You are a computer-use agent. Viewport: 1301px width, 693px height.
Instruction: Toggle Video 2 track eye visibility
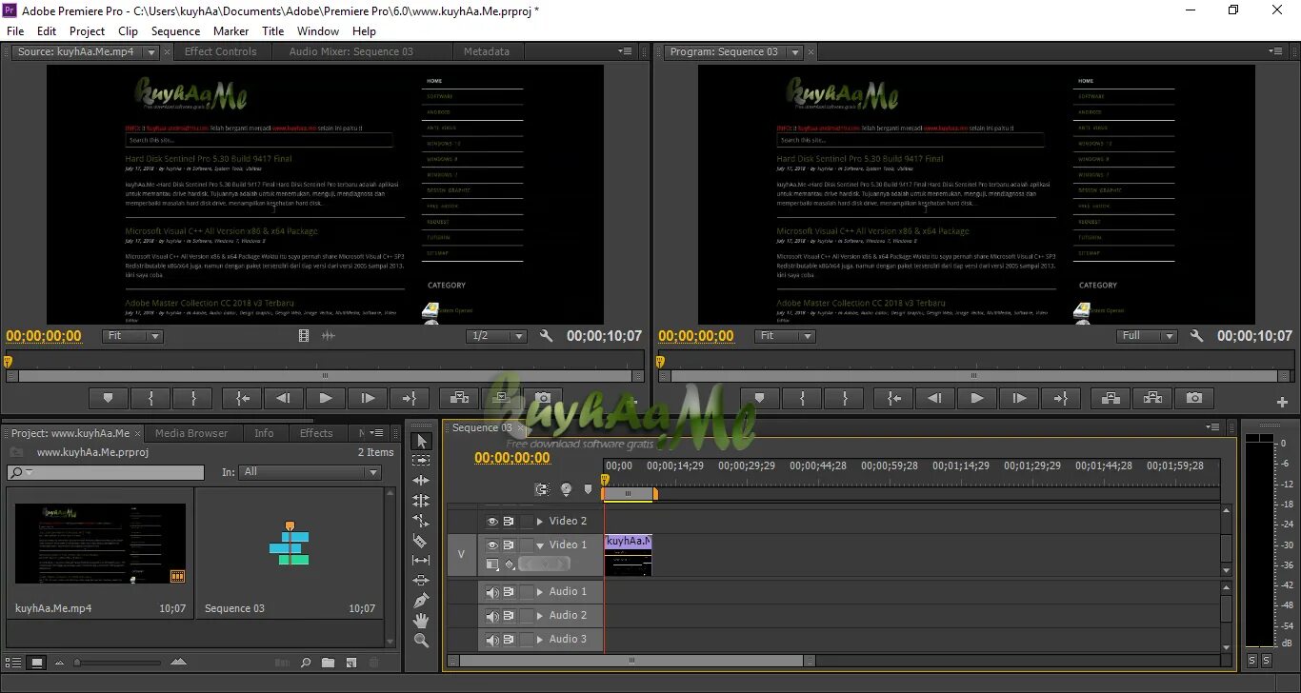click(x=492, y=522)
